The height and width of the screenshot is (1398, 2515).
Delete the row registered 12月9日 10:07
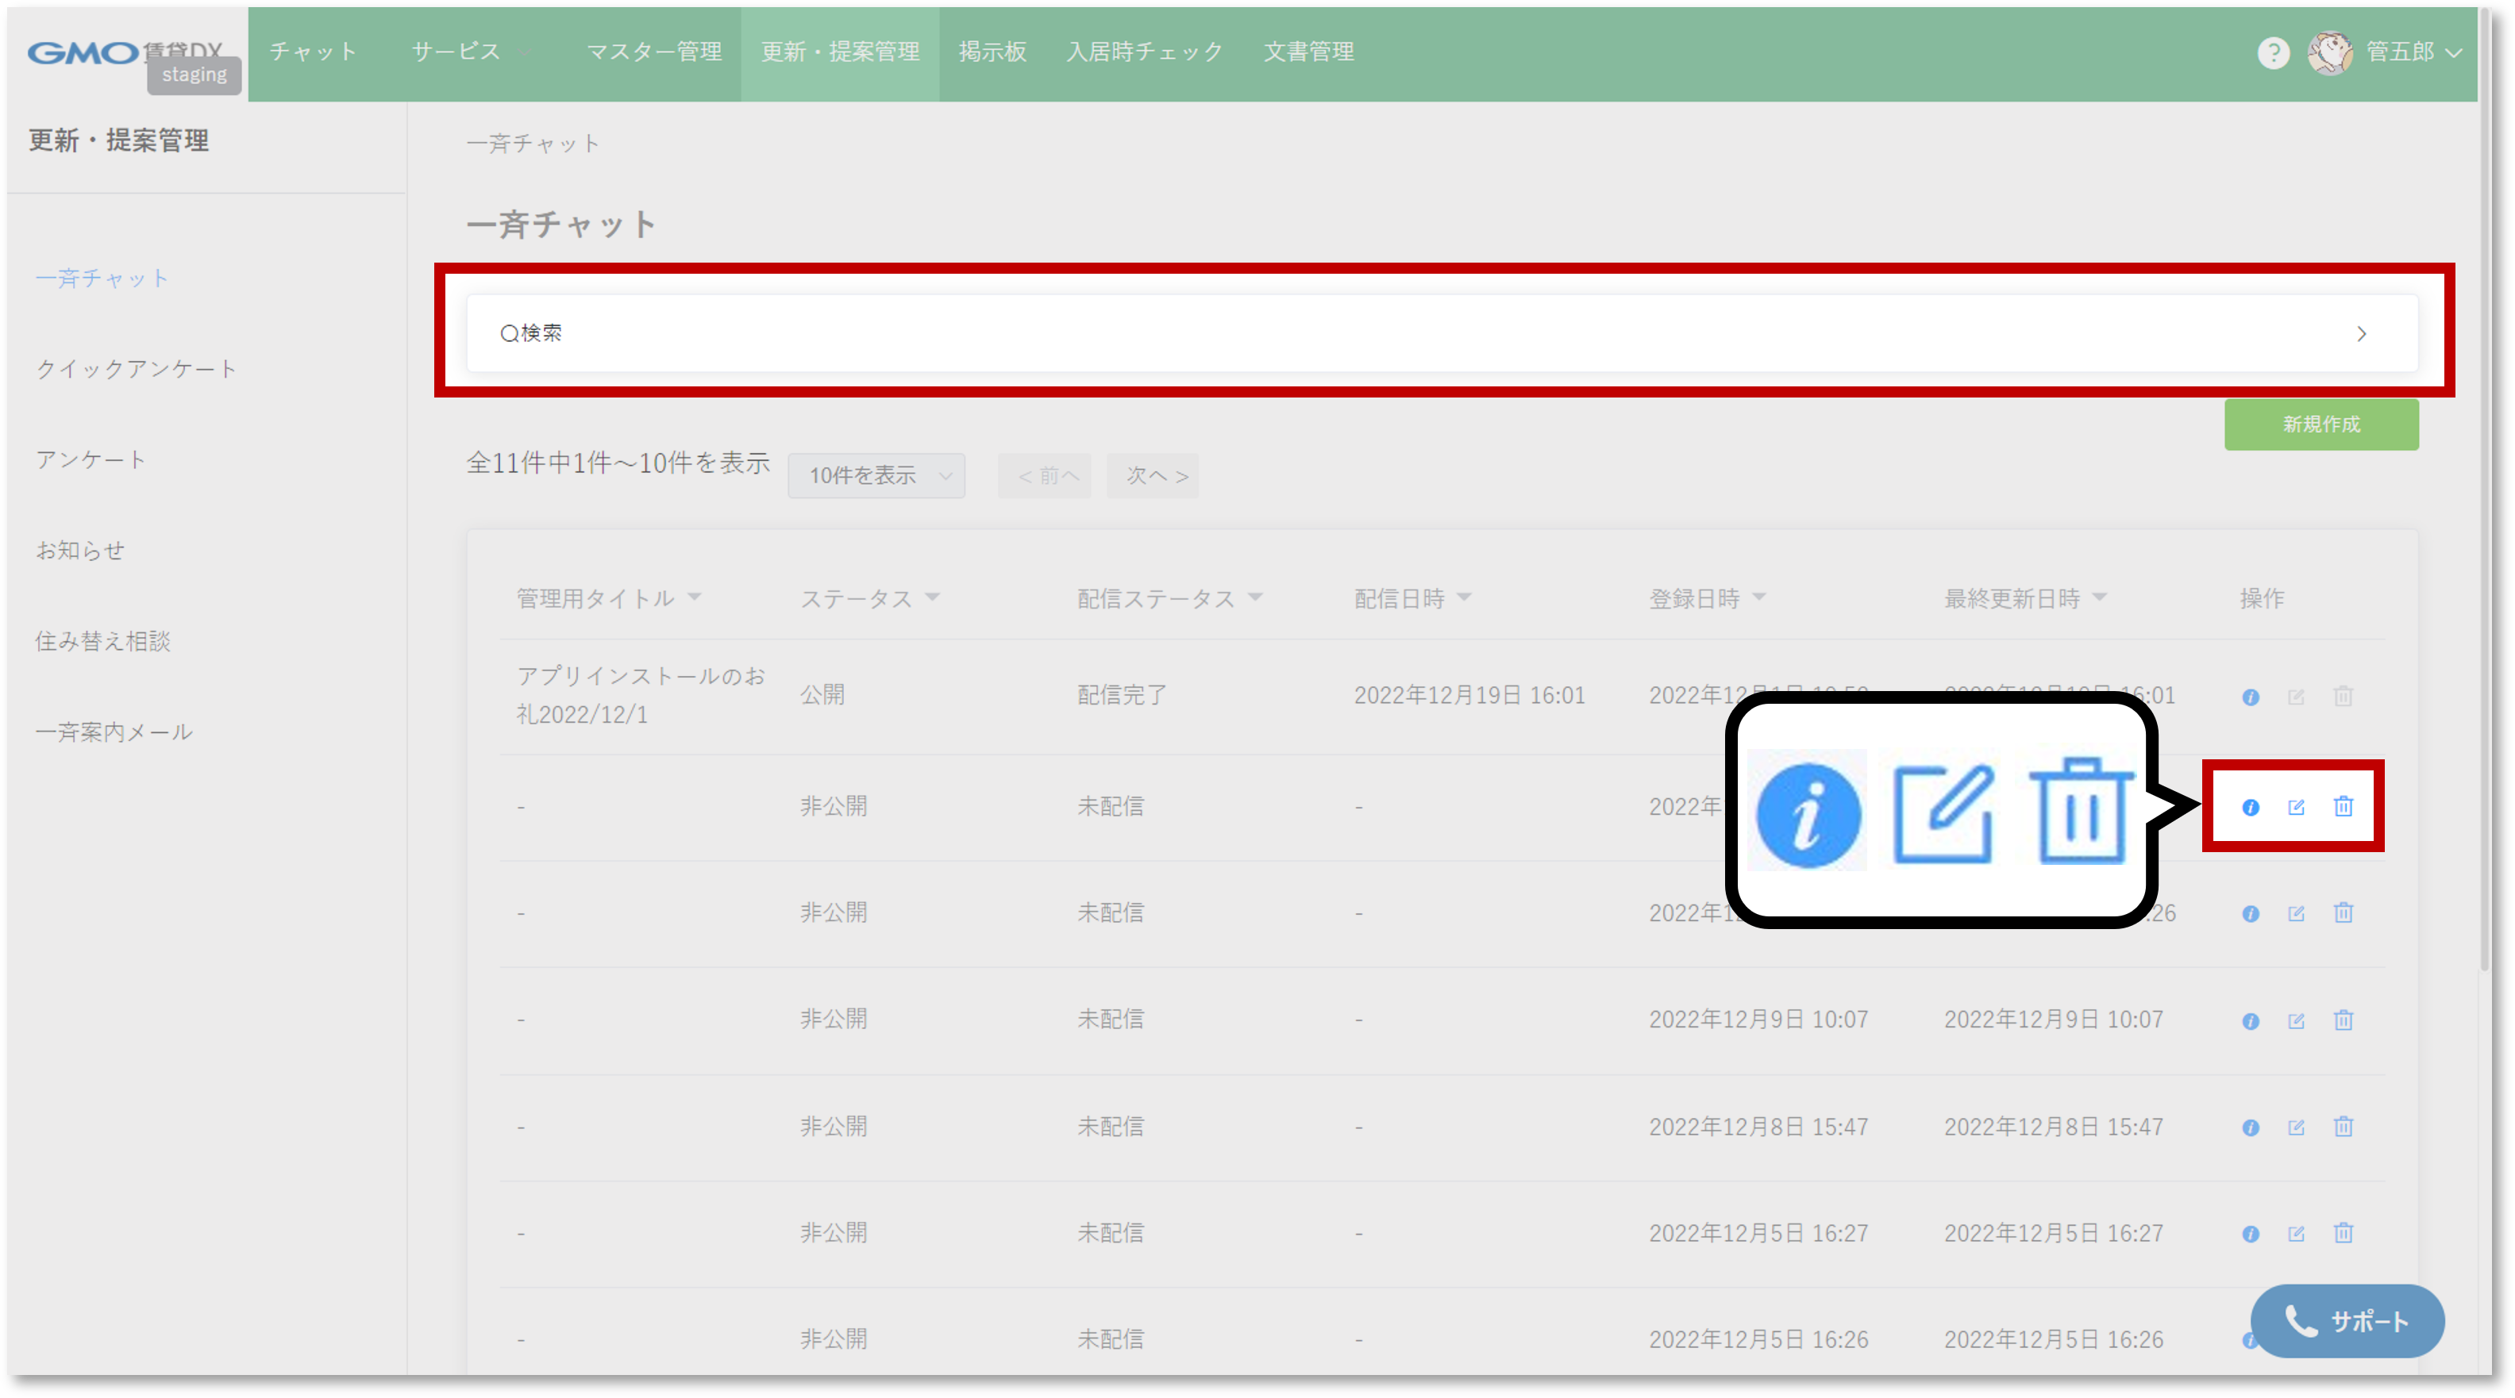(x=2344, y=1020)
